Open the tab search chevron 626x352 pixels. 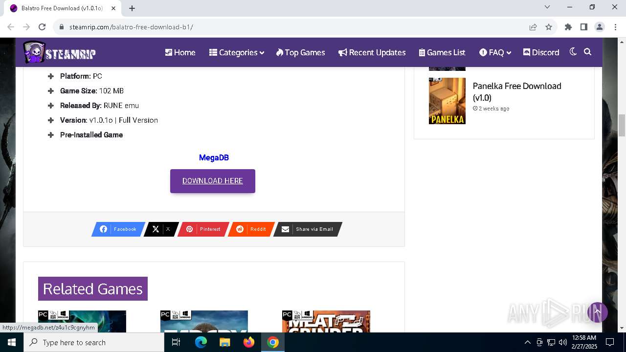click(x=547, y=7)
